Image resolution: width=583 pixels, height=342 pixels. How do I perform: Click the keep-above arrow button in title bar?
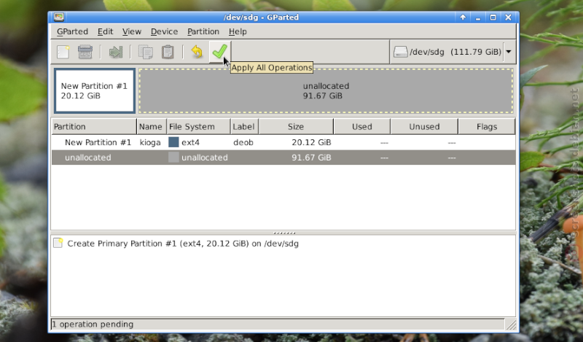[463, 17]
